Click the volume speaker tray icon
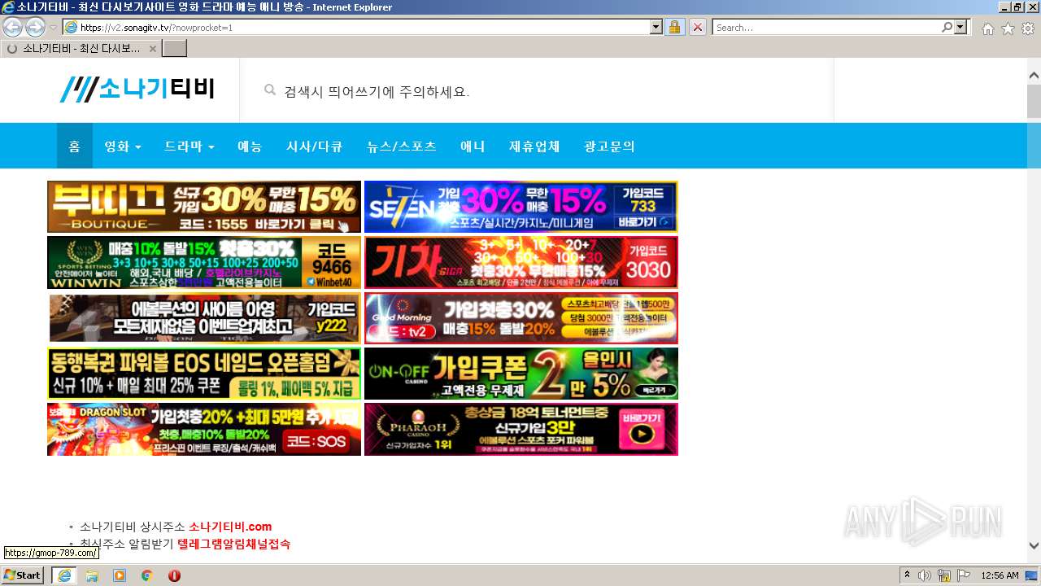Viewport: 1041px width, 586px height. pos(925,575)
